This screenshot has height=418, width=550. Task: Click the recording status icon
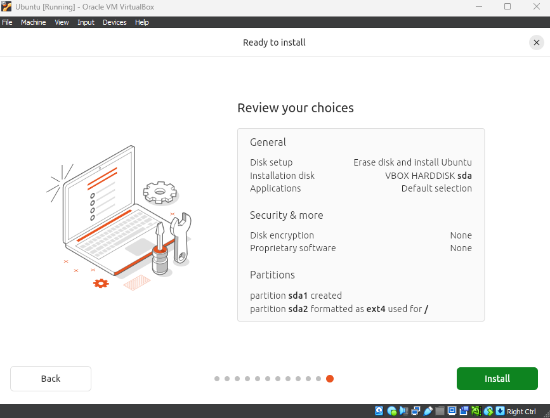(x=464, y=411)
